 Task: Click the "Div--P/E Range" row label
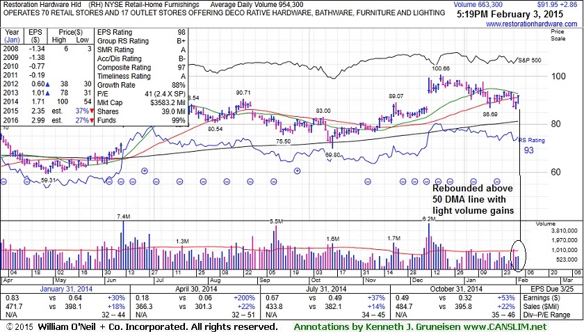[546, 315]
